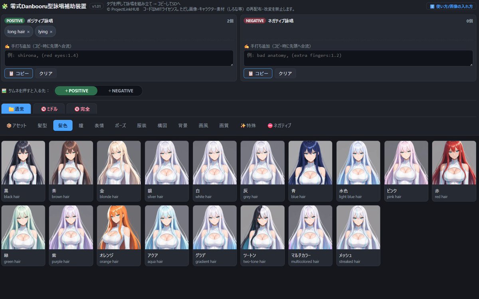Viewport: 479px width, 299px height.
Task: Click the v1.01 version badge
Action: click(96, 6)
